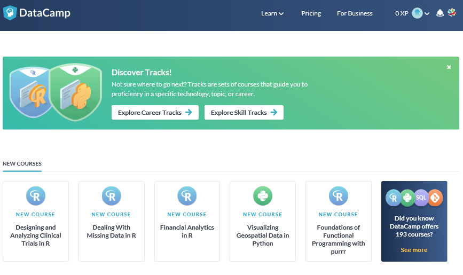Click SQL icon in 193 courses card
This screenshot has width=463, height=275.
(x=421, y=198)
